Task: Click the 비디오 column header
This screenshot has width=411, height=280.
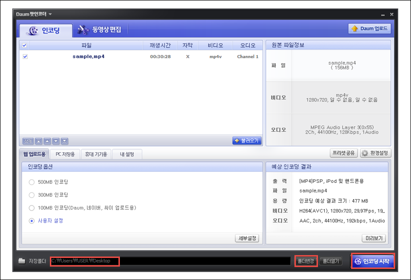Action: [x=215, y=45]
